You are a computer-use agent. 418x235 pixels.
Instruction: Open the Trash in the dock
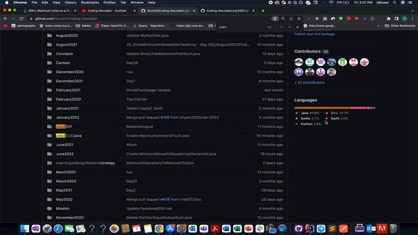pyautogui.click(x=393, y=228)
